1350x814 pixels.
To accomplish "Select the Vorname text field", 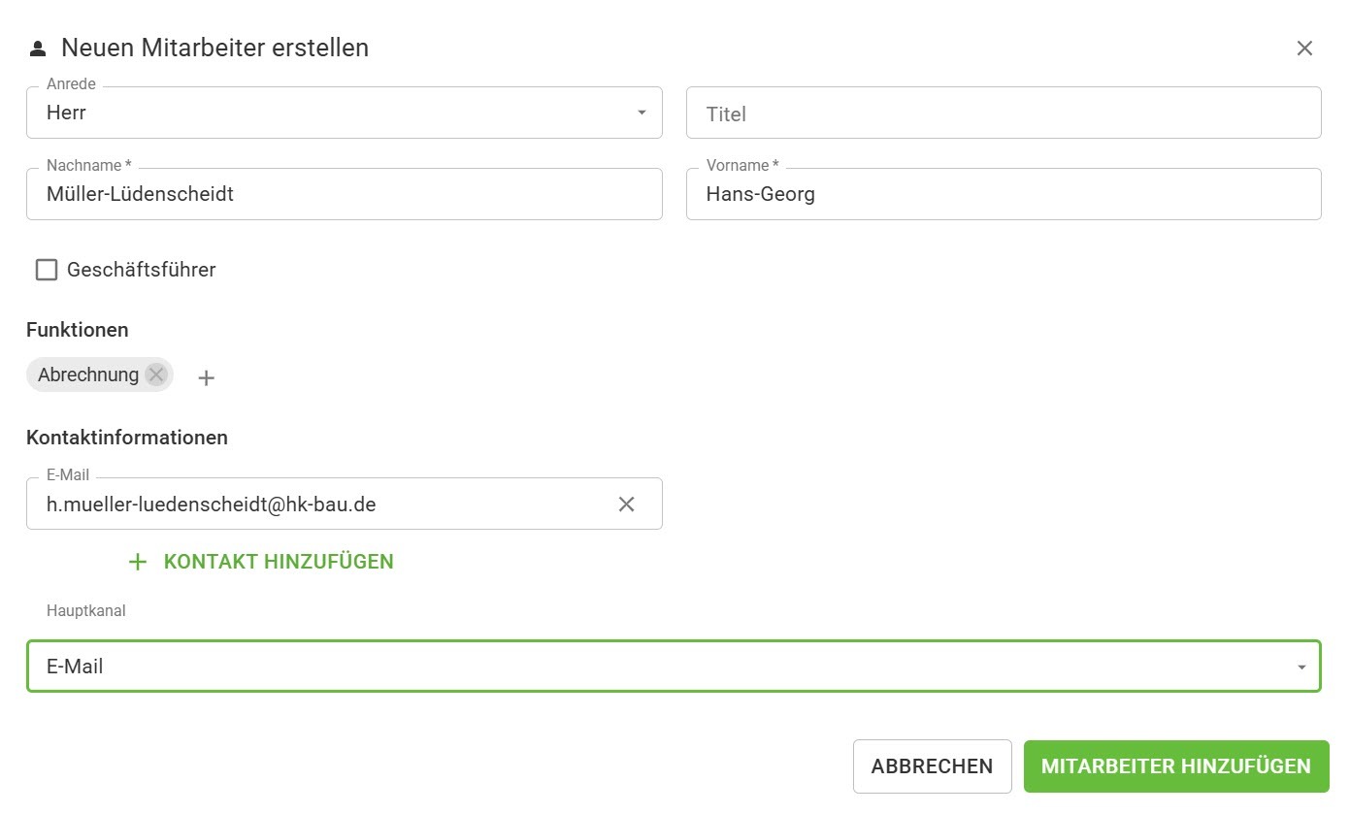I will [x=1003, y=194].
